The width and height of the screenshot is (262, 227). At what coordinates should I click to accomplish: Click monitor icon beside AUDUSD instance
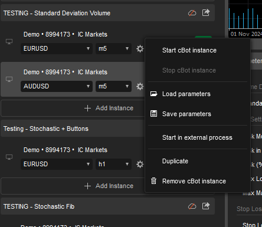pyautogui.click(x=9, y=80)
